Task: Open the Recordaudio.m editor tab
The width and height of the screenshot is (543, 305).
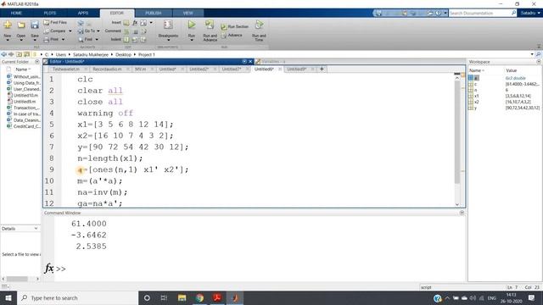Action: pyautogui.click(x=107, y=69)
